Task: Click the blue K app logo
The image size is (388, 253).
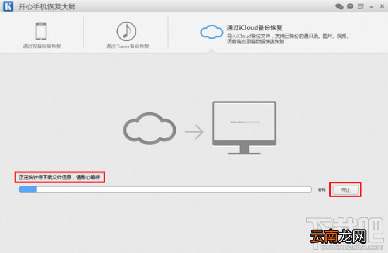Action: pos(8,6)
